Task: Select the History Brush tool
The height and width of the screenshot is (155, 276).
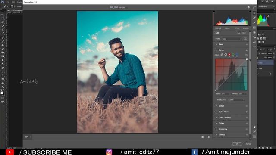Action: point(3,49)
